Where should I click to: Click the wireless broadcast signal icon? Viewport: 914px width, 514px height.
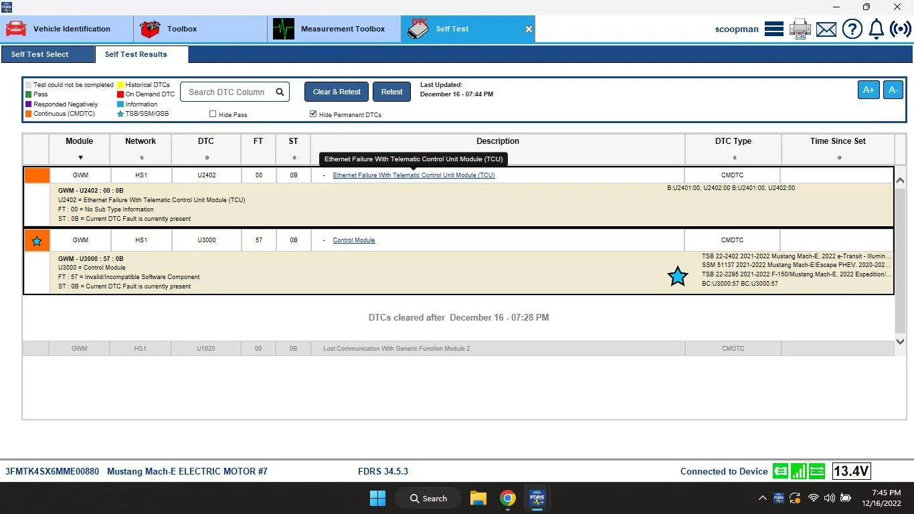tap(901, 29)
